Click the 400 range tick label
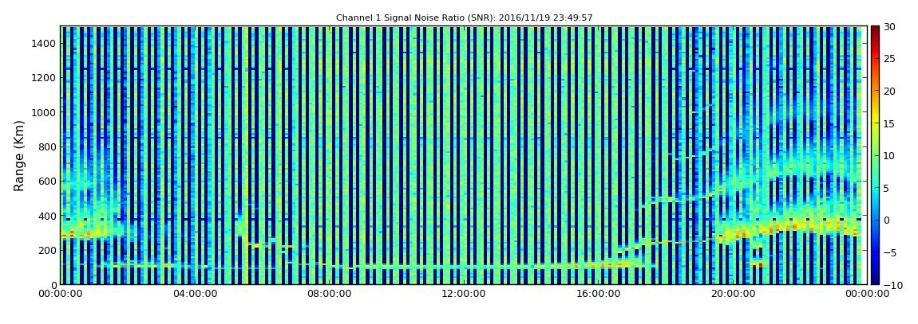Image resolution: width=918 pixels, height=324 pixels. tap(47, 216)
